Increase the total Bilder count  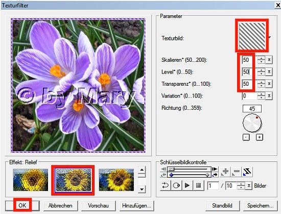point(241,184)
